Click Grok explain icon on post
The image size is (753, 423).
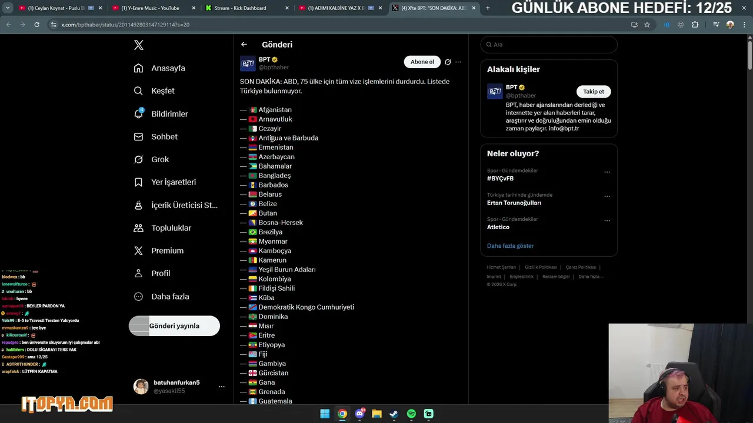click(x=448, y=62)
